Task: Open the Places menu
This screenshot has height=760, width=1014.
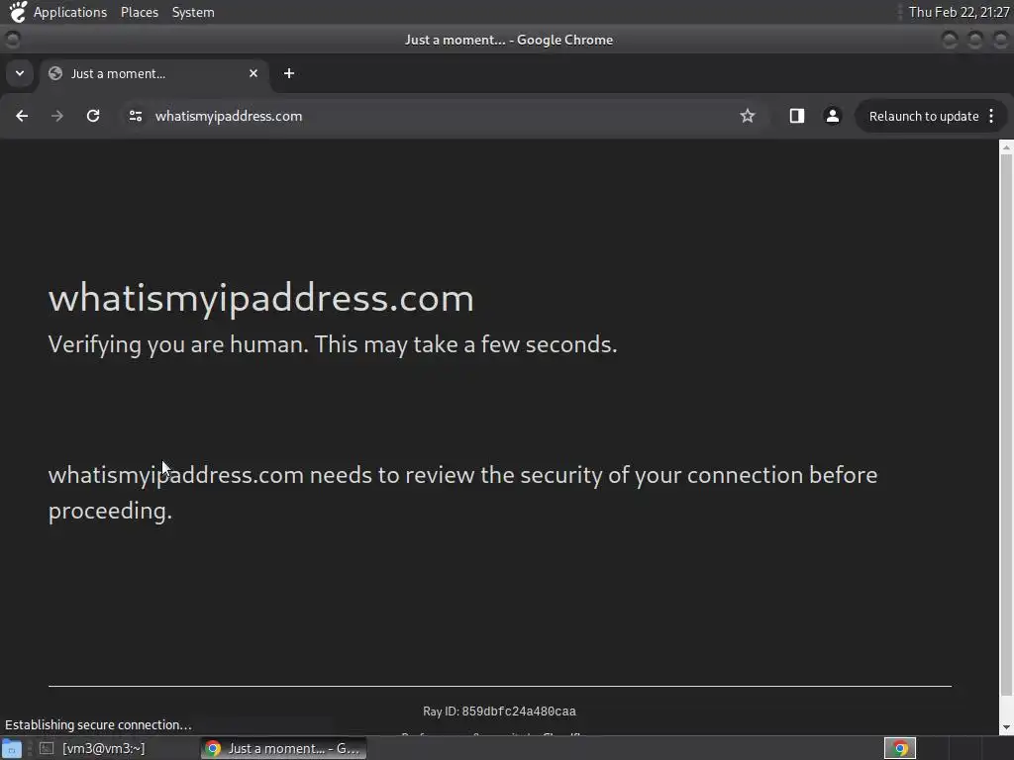Action: [x=139, y=12]
